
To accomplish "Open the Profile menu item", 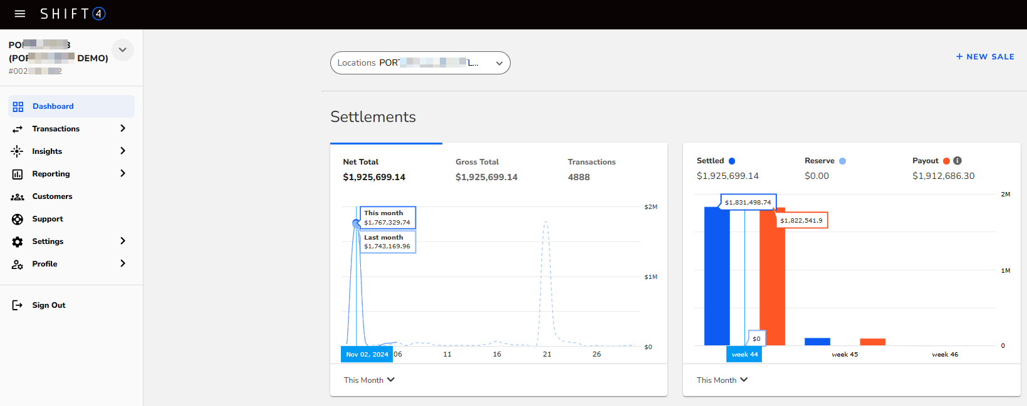I will point(45,264).
